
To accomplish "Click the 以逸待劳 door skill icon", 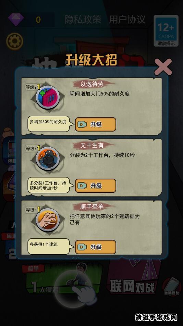I will tap(48, 97).
